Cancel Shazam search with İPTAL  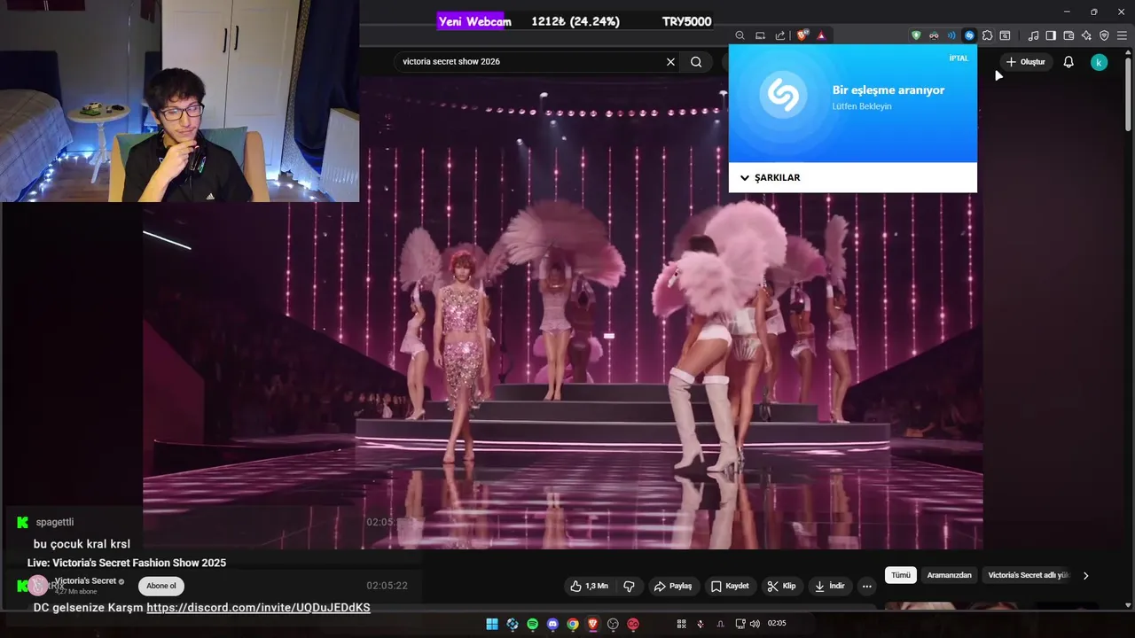(959, 58)
